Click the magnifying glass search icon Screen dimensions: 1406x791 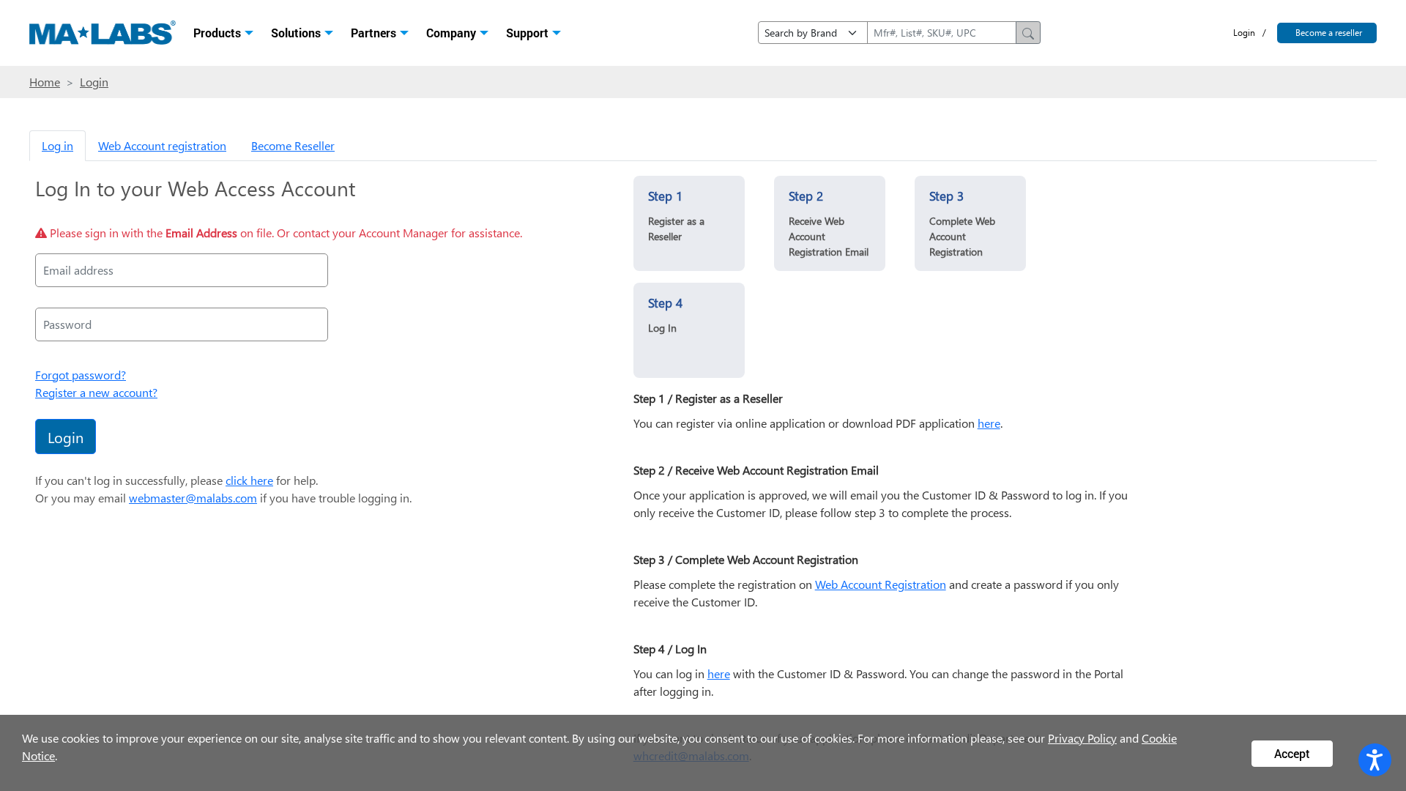click(x=1027, y=33)
